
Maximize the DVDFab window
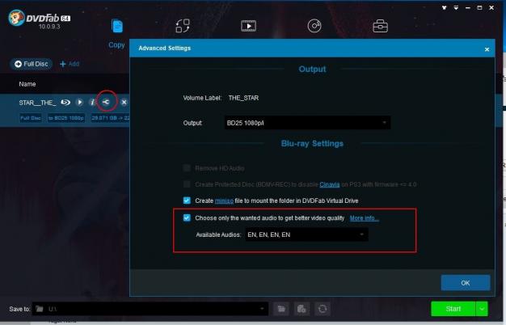pyautogui.click(x=479, y=8)
